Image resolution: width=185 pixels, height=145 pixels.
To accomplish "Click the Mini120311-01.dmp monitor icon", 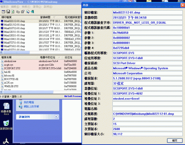I will (2, 32).
